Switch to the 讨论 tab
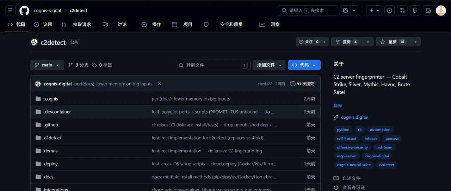The width and height of the screenshot is (451, 191). tap(115, 25)
